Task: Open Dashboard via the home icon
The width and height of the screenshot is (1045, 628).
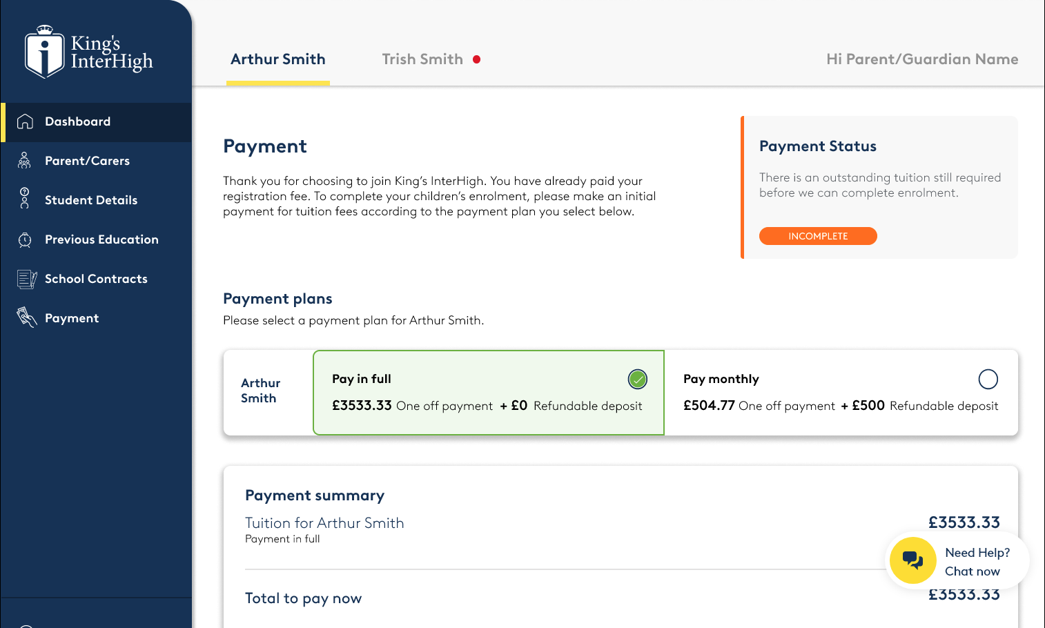Action: (x=25, y=121)
